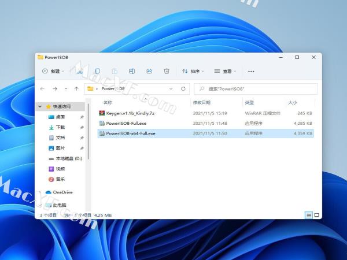The height and width of the screenshot is (260, 347).
Task: Open the three-dots more options menu
Action: [x=251, y=72]
